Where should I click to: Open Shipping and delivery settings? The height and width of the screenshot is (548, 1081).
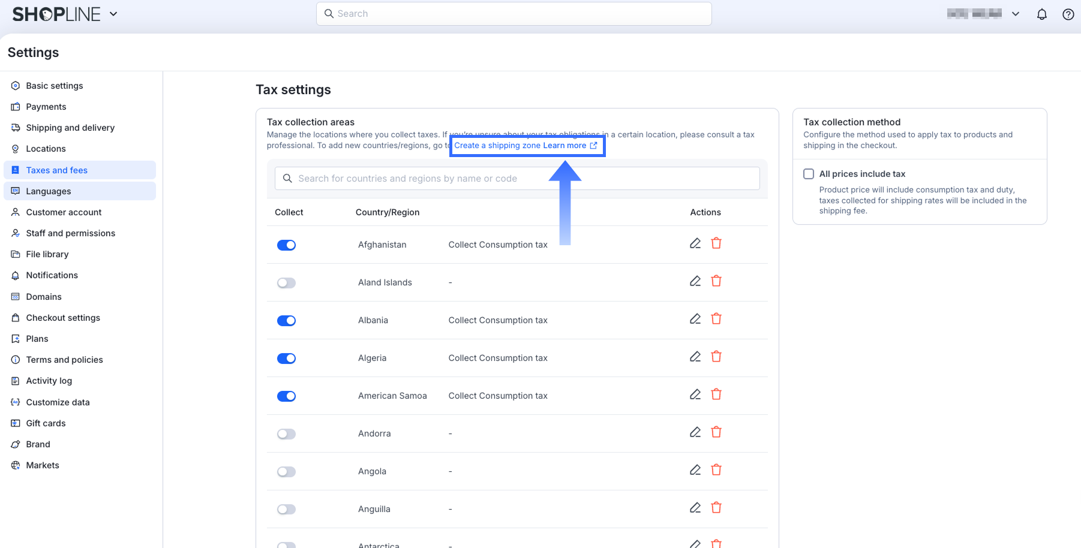pyautogui.click(x=70, y=128)
